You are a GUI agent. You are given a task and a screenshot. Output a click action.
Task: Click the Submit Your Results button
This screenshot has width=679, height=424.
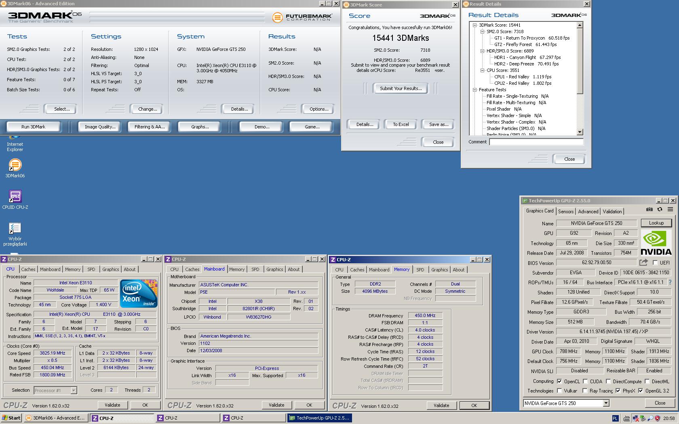tap(400, 88)
